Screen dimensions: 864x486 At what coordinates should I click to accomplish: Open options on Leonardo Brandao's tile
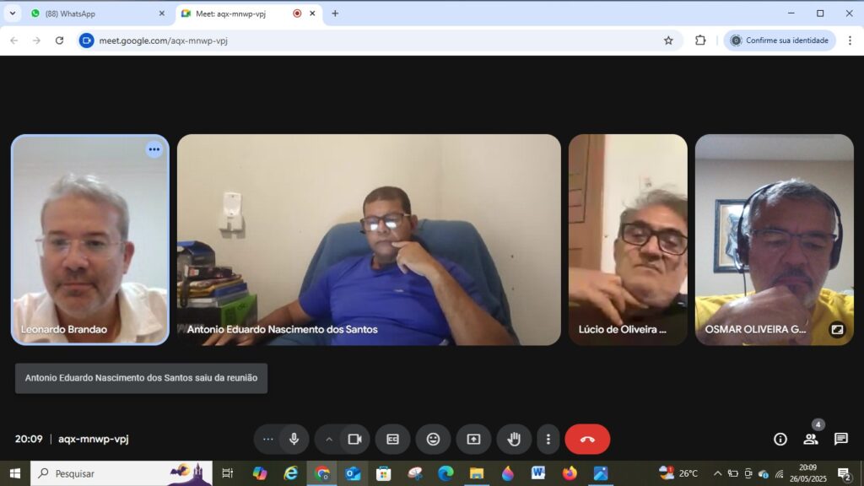tap(154, 149)
